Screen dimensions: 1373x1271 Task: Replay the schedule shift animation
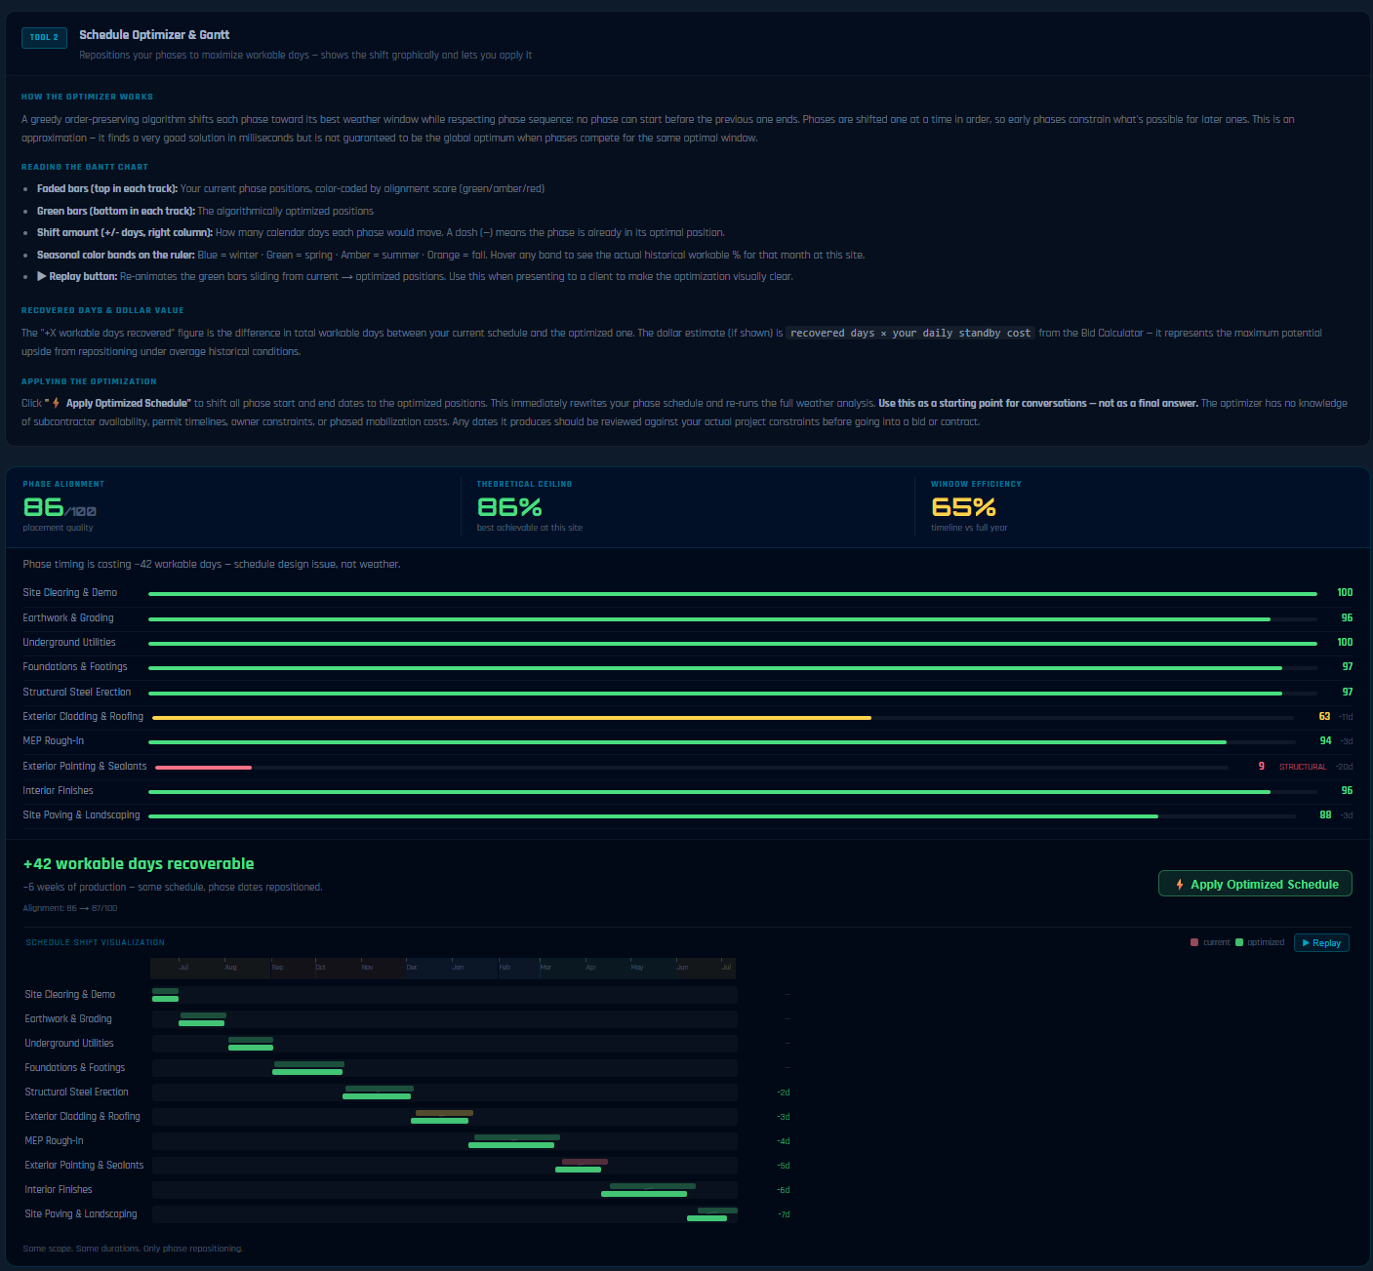tap(1321, 942)
